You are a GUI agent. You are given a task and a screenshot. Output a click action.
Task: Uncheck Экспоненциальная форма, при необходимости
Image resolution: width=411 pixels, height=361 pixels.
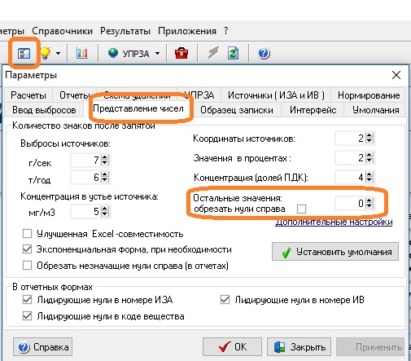27,249
